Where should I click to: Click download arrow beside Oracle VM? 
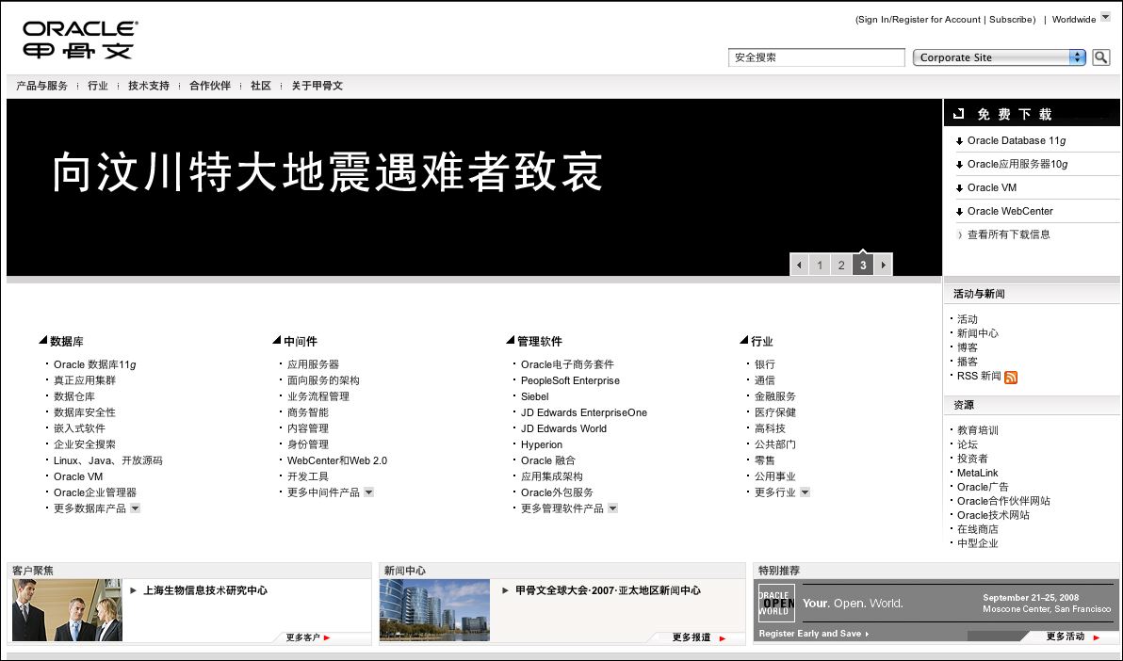959,188
